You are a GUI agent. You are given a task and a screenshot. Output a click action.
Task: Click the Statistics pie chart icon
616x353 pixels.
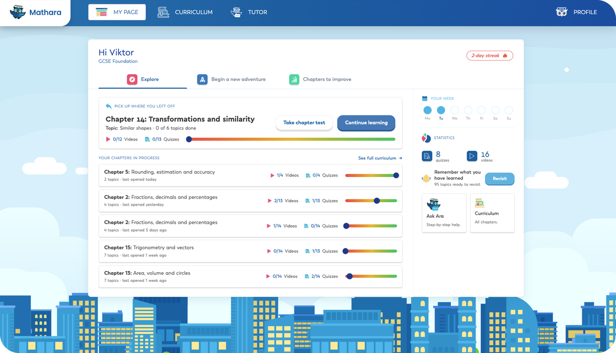click(427, 138)
